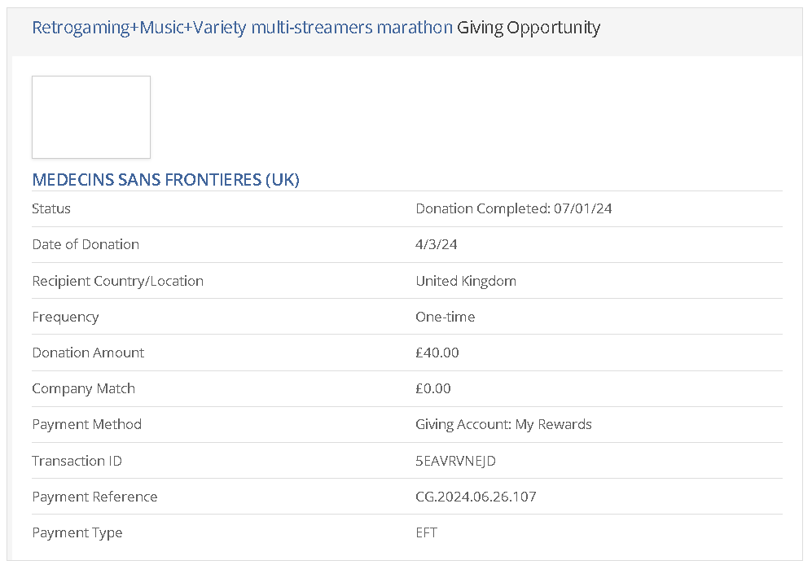Open the Retrogaming+Music+Variety marathon link
Image resolution: width=812 pixels, height=565 pixels.
pyautogui.click(x=242, y=28)
